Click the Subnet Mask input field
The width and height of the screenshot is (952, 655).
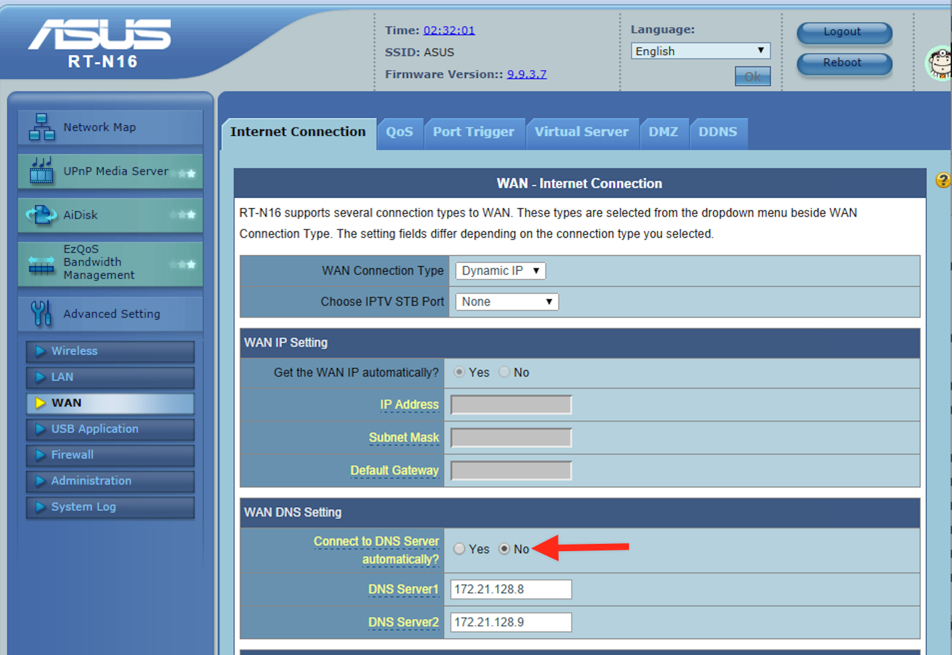tap(511, 437)
